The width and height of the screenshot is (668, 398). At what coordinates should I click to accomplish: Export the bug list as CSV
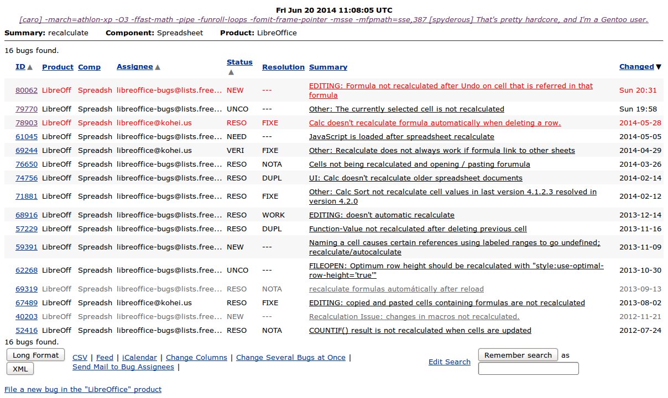pyautogui.click(x=79, y=357)
